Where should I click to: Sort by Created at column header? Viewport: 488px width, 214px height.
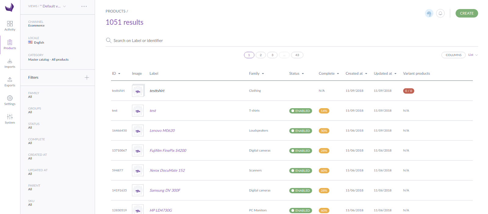coord(356,73)
